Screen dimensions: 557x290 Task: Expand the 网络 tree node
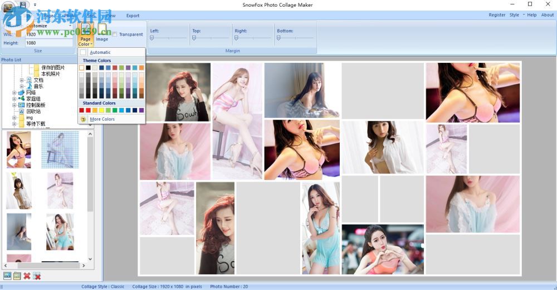[x=14, y=93]
